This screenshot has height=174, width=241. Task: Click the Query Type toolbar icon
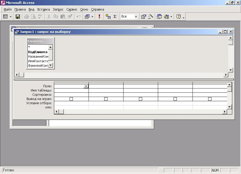pyautogui.click(x=87, y=17)
